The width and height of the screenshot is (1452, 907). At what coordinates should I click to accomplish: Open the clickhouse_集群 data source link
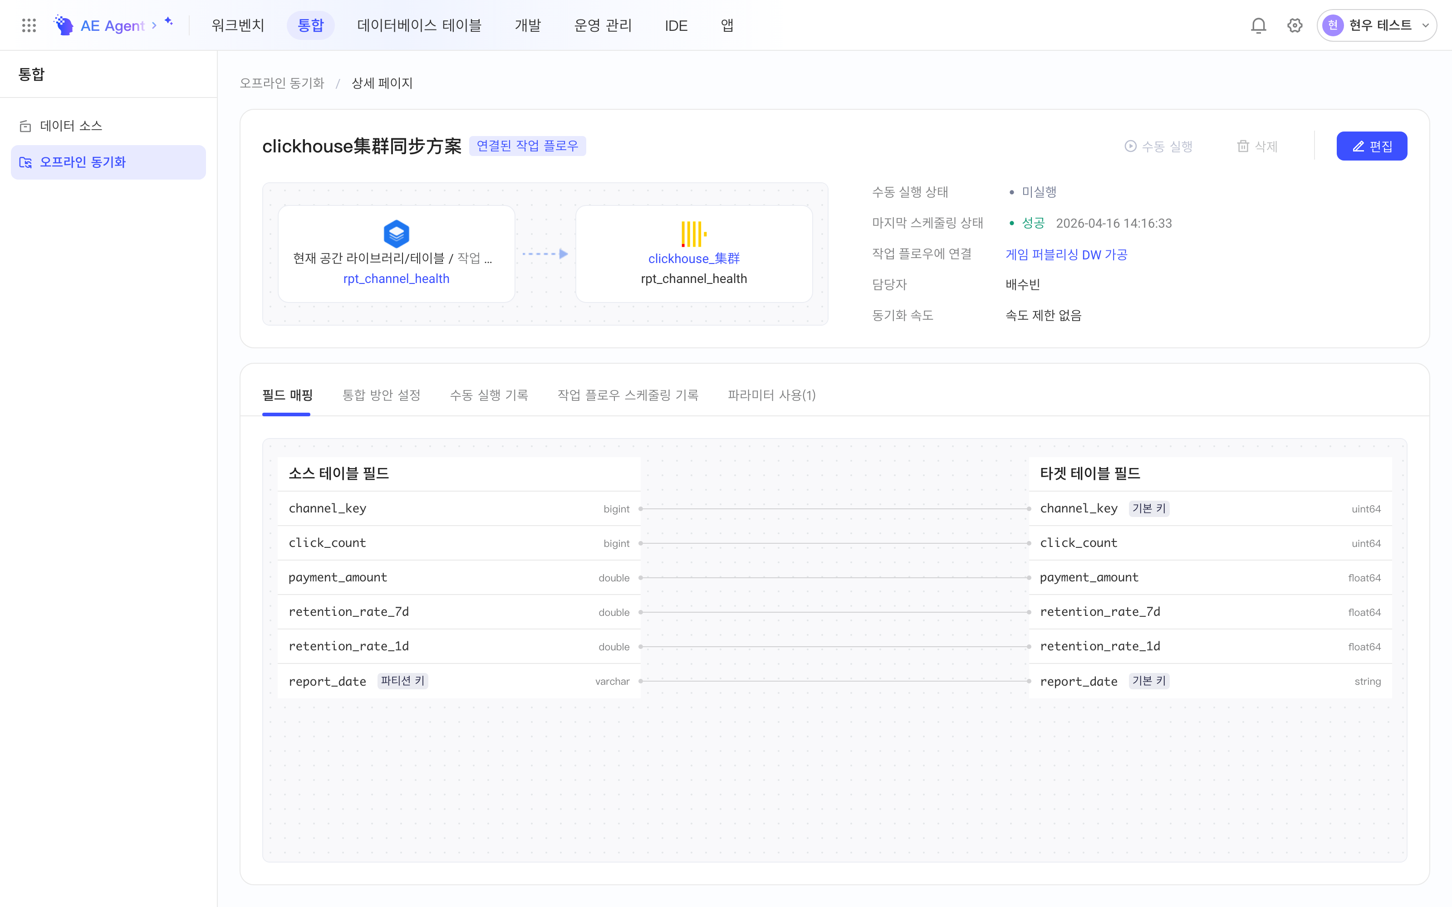(694, 258)
